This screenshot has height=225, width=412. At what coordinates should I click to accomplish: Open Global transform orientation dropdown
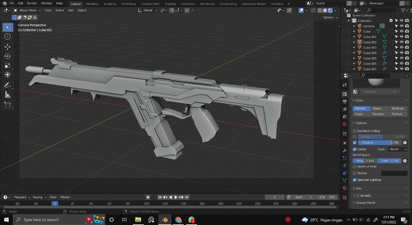pos(148,10)
